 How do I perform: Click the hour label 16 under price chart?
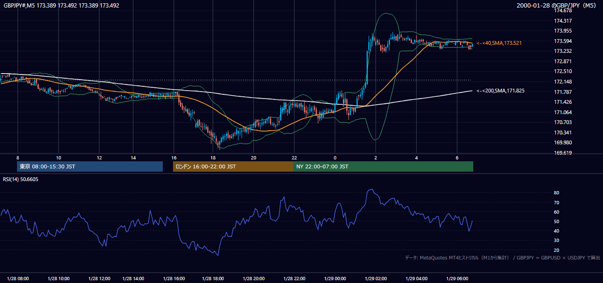click(x=174, y=158)
